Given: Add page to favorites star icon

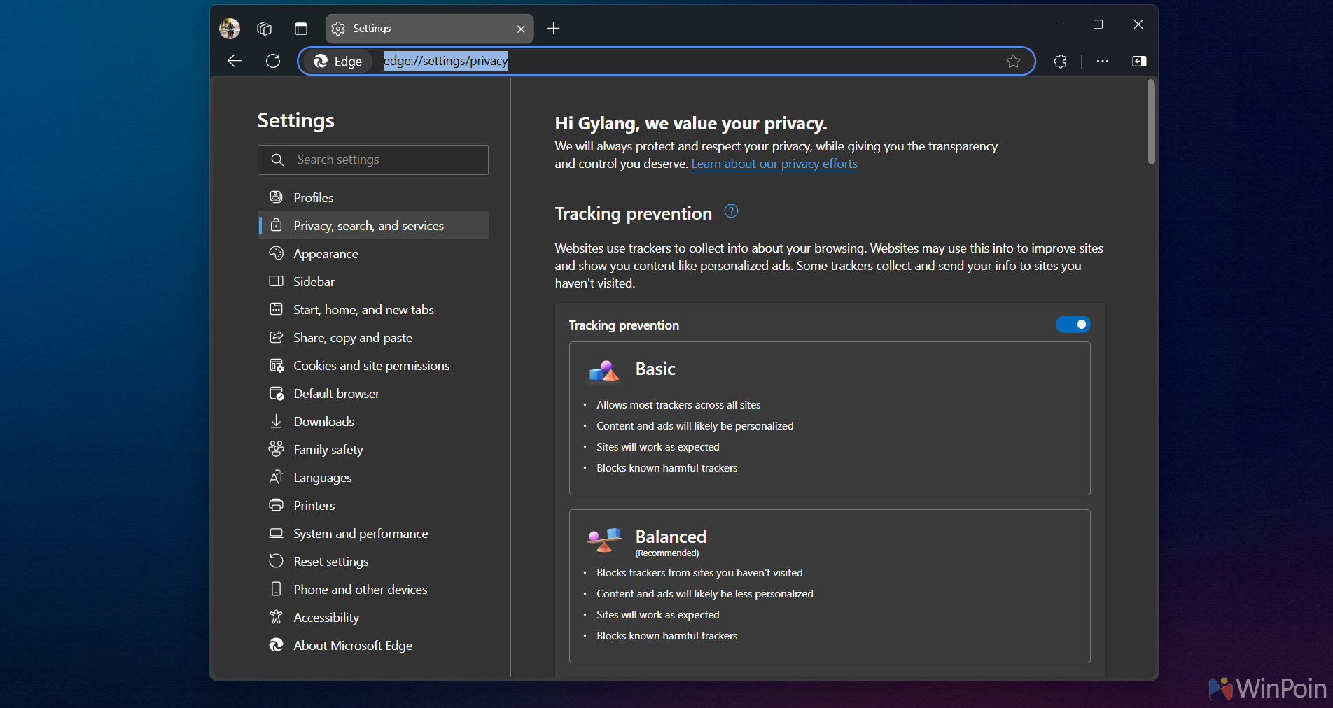Looking at the screenshot, I should pyautogui.click(x=1013, y=62).
